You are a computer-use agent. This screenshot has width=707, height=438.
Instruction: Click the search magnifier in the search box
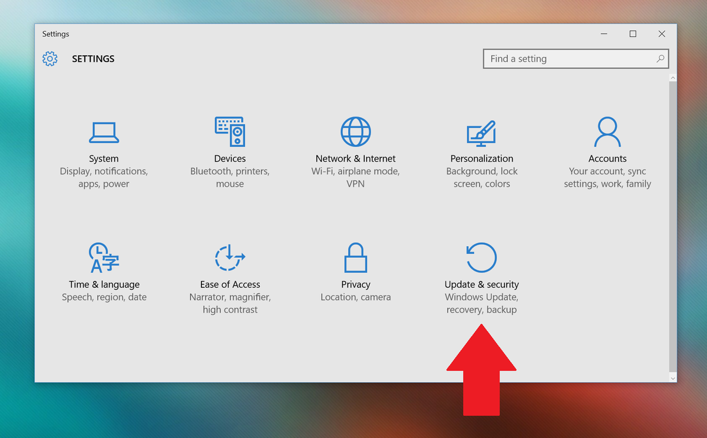click(x=660, y=58)
